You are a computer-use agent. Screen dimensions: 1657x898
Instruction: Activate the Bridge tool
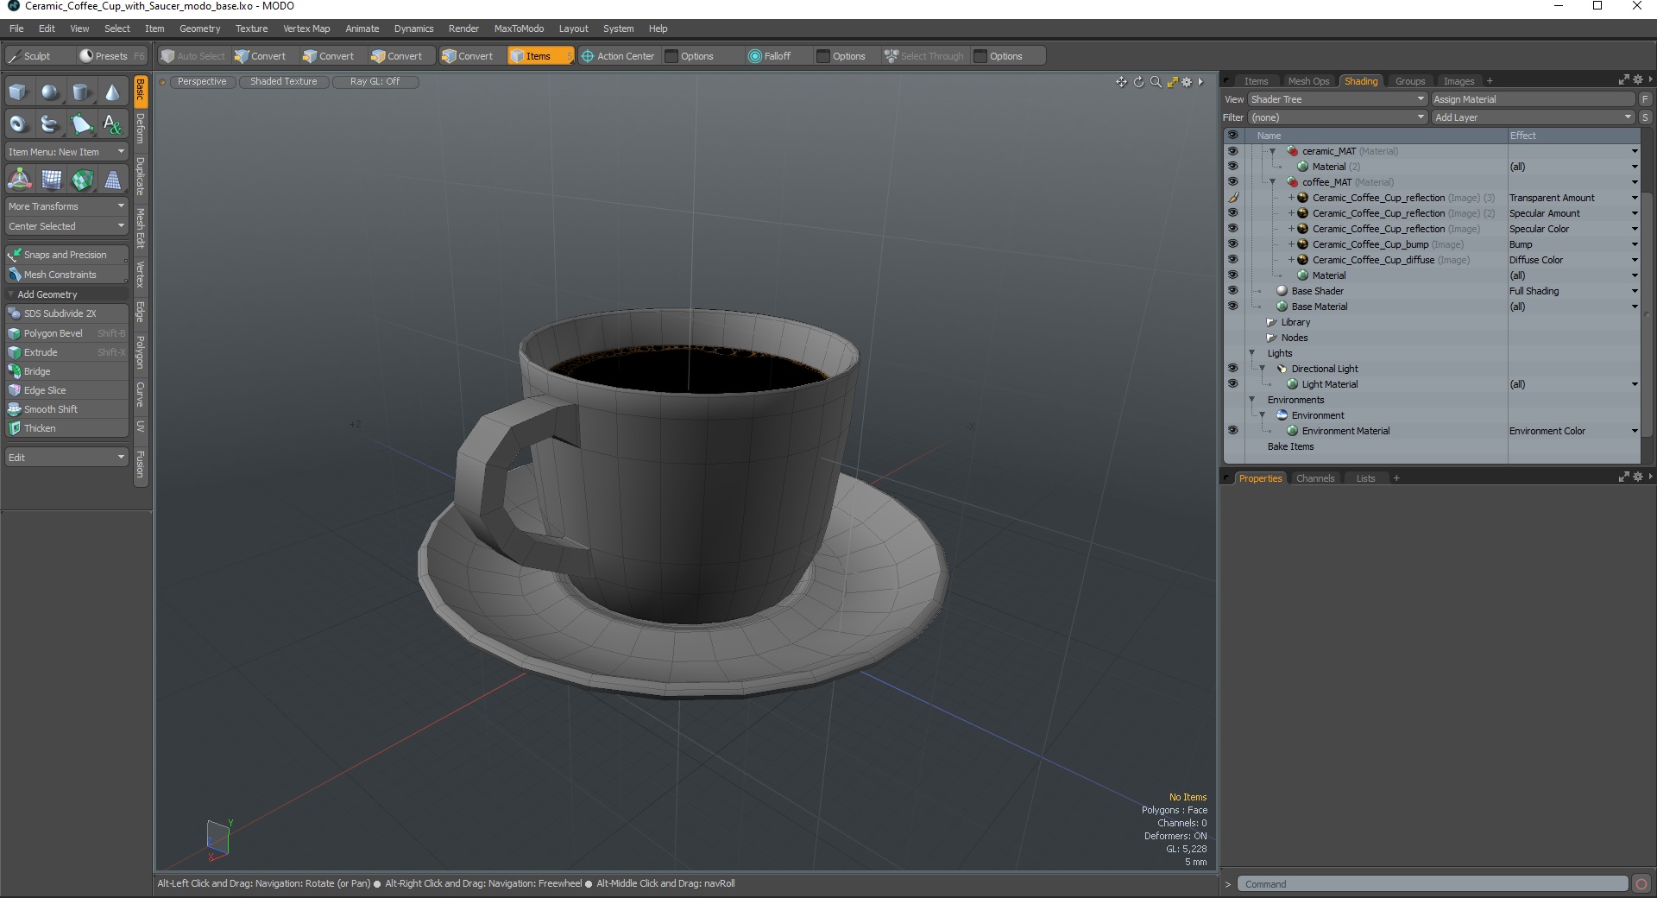66,371
